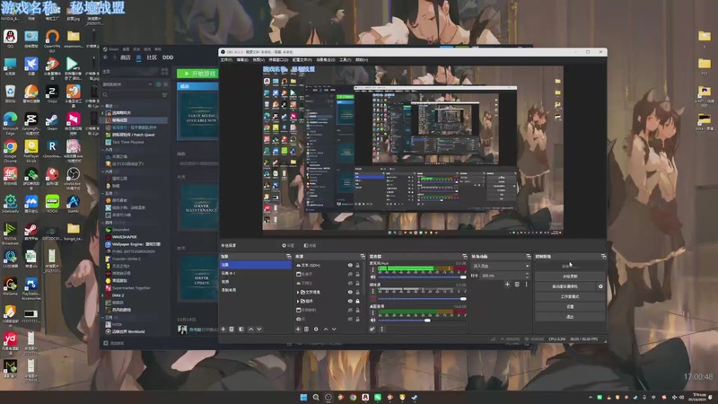Open audio mixer menu dots beside gear
The image size is (718, 404).
click(382, 329)
